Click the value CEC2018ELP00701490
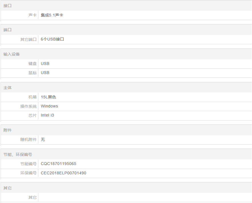The height and width of the screenshot is (203, 252). coord(63,173)
